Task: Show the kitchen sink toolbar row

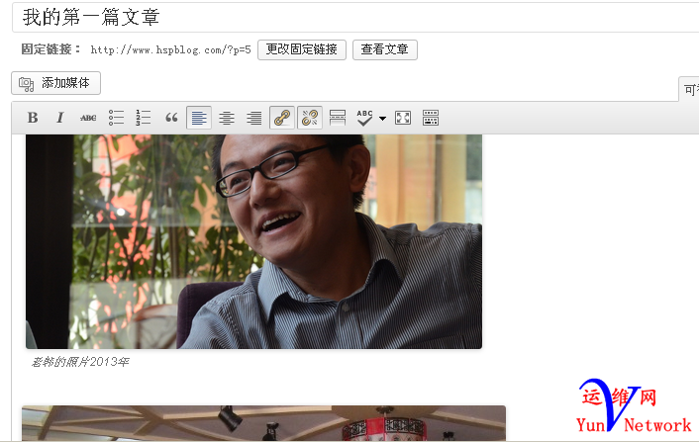Action: (431, 118)
